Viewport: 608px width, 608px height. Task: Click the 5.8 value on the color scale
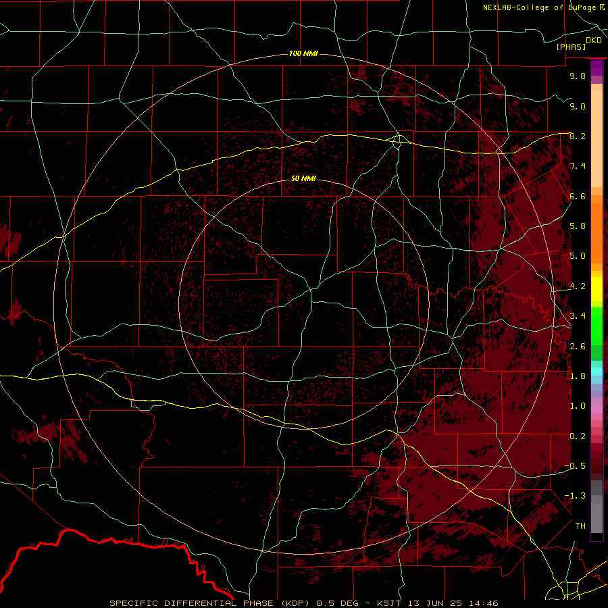(578, 226)
